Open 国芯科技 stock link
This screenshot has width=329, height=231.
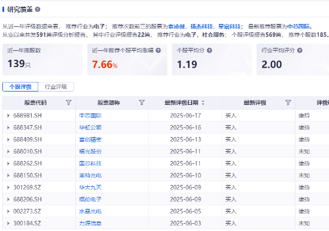click(x=90, y=163)
